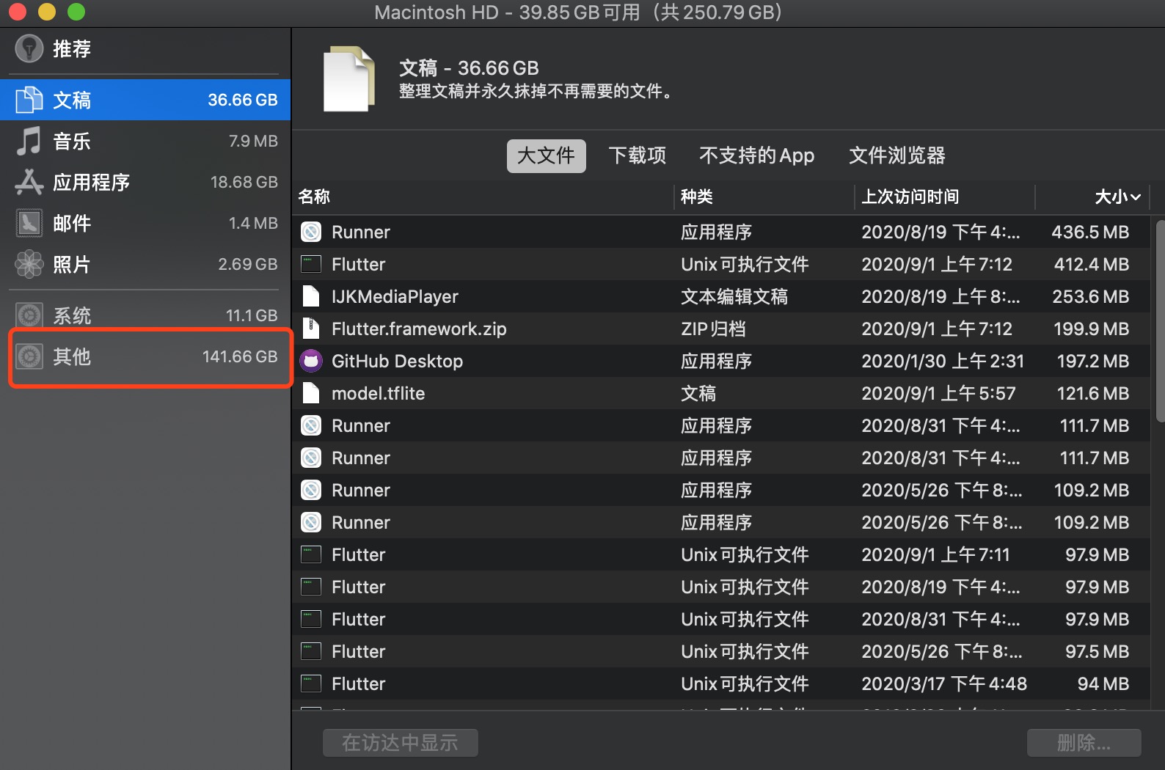
Task: Sort the list by 种类 column
Action: 764,197
